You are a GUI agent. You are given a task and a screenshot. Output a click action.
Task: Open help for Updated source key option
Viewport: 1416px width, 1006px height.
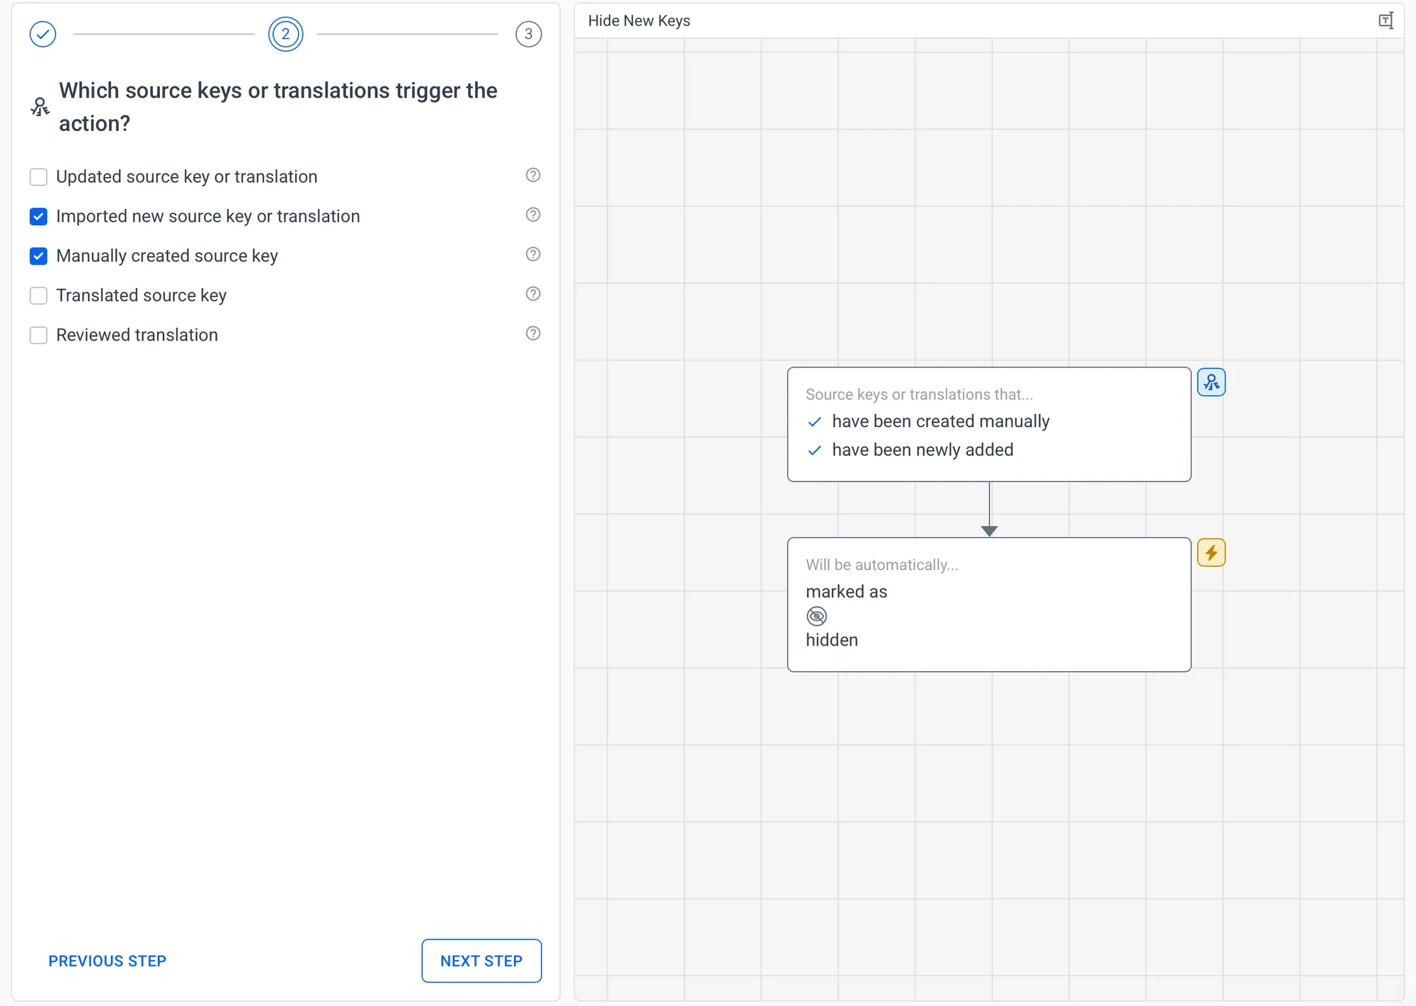tap(533, 175)
